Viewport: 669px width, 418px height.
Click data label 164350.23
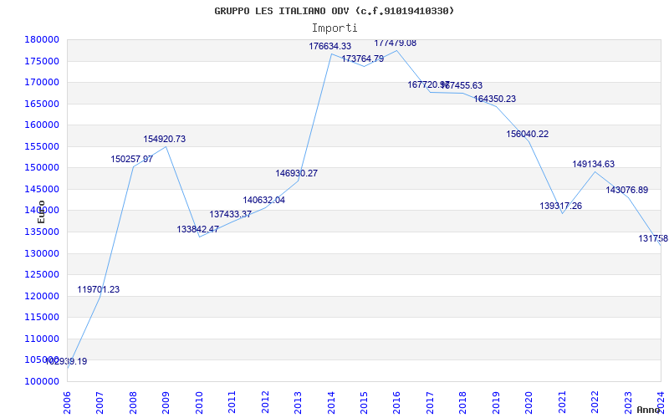(x=495, y=99)
